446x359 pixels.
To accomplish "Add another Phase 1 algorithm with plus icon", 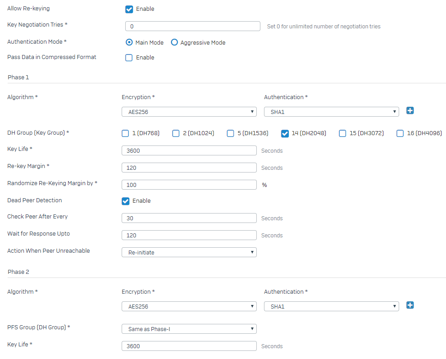I will [x=410, y=111].
